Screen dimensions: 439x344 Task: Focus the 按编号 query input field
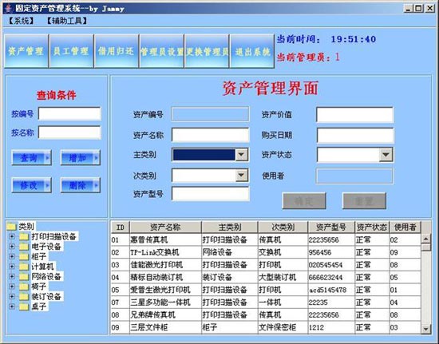pos(69,114)
